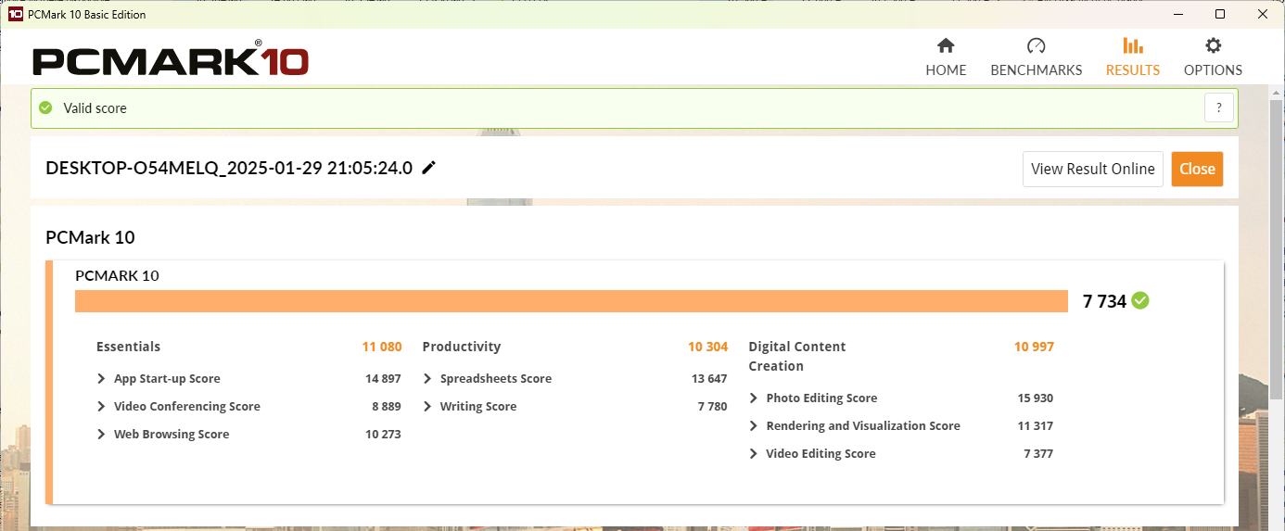1285x531 pixels.
Task: Click the Video Editing value 7 377
Action: pyautogui.click(x=1038, y=454)
